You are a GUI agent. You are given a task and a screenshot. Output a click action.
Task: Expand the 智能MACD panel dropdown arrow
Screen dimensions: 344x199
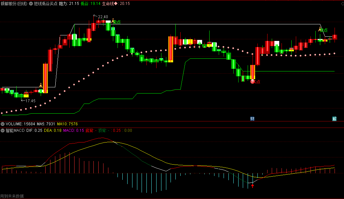pyautogui.click(x=3, y=131)
